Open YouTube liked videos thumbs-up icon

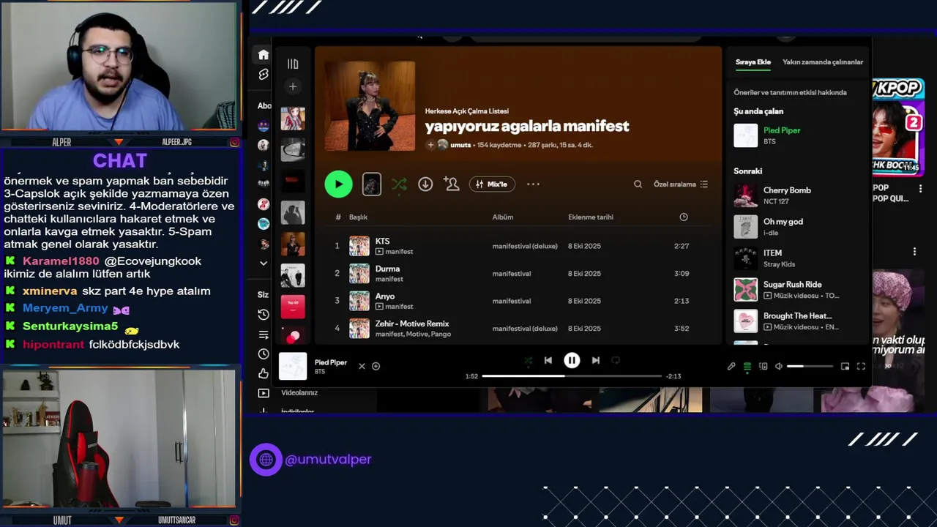[x=264, y=373]
